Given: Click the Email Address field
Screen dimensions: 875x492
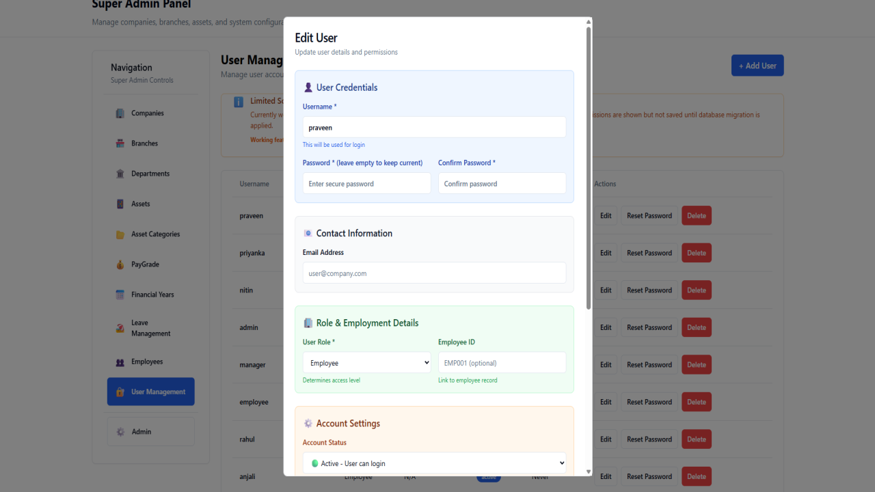Looking at the screenshot, I should click(x=435, y=273).
